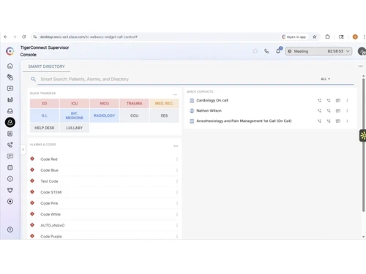Open the help icon at sidebar bottom
The image size is (366, 274).
click(x=10, y=229)
